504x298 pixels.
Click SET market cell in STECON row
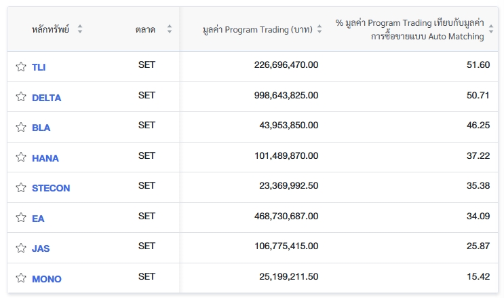coord(147,186)
